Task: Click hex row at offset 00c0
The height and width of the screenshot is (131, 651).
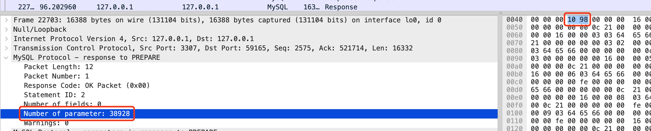Action: point(514,82)
